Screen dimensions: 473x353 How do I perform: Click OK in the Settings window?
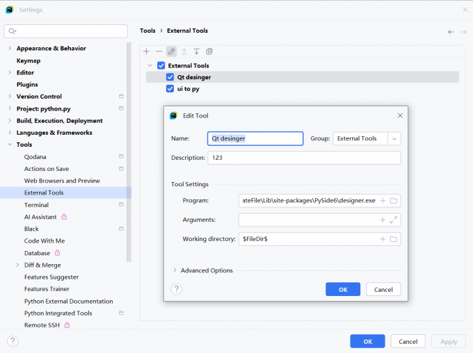[367, 341]
